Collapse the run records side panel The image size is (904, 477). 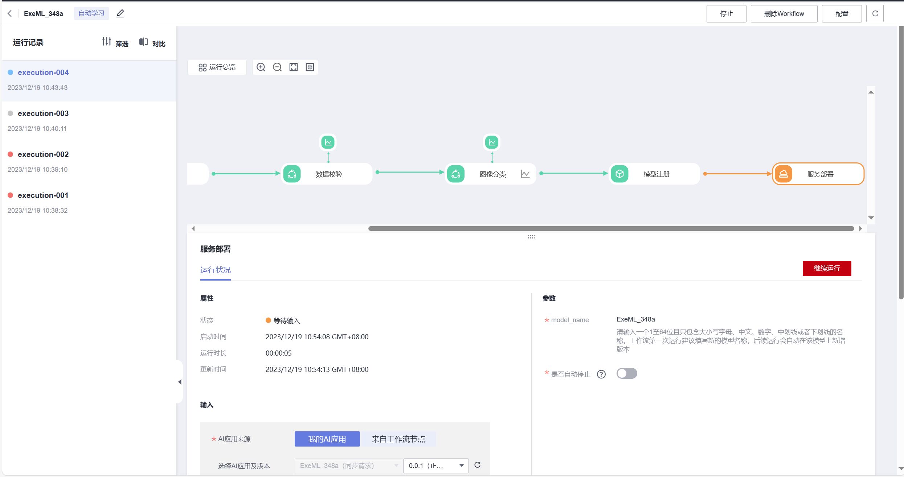180,382
